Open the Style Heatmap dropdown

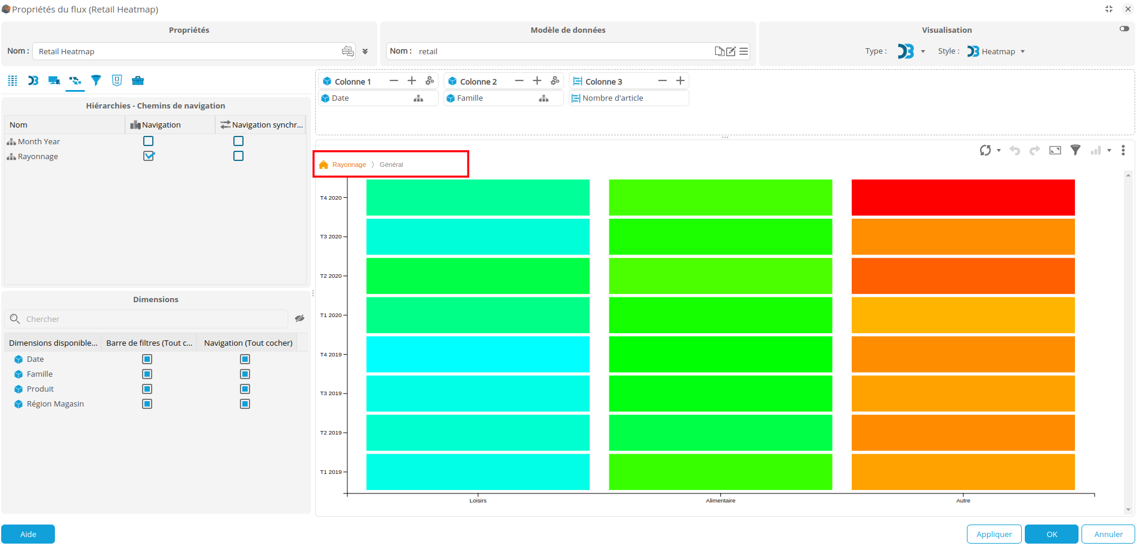pos(1022,52)
